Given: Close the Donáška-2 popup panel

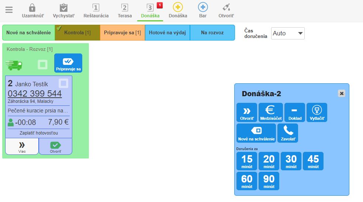Looking at the screenshot, I should 342,94.
